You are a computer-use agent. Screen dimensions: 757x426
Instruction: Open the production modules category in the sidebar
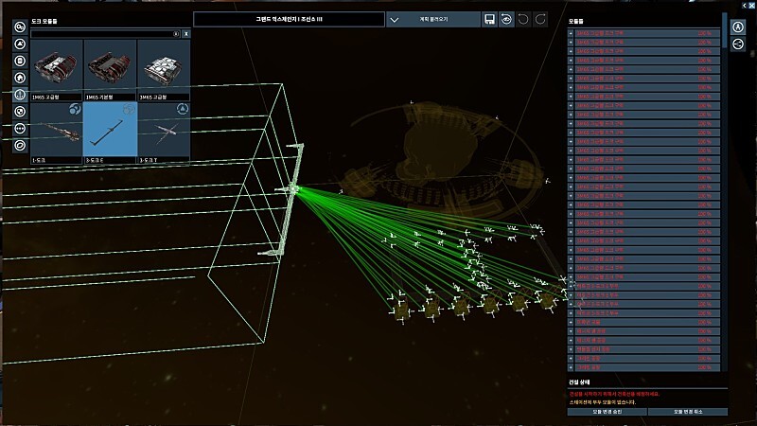20,27
